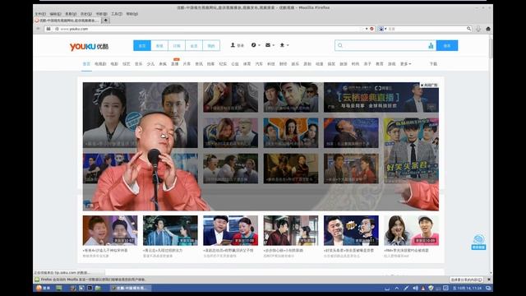Open a new Firefox tab with plus button
This screenshot has height=296, width=526.
[106, 21]
